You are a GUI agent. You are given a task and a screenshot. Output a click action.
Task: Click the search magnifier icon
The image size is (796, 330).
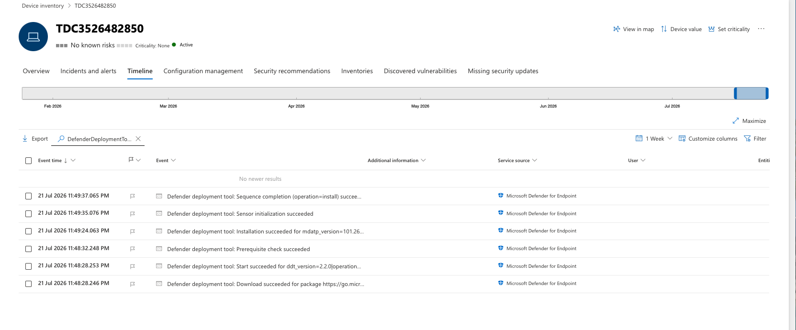(x=61, y=139)
